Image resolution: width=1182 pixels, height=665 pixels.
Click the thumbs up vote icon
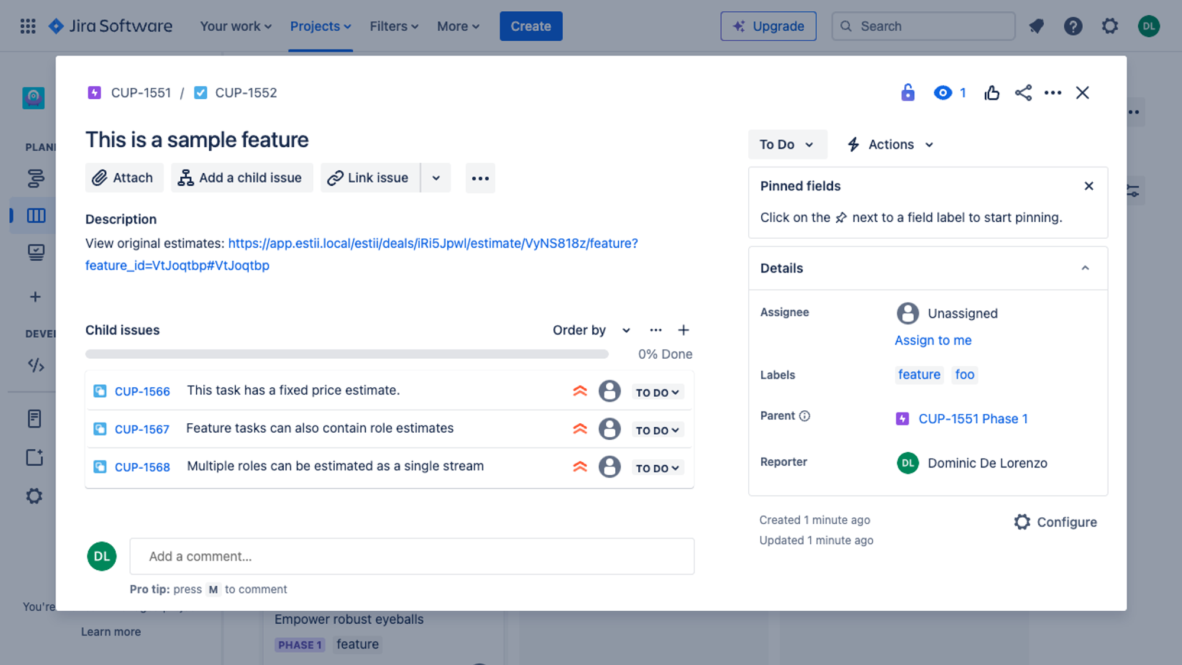[992, 93]
